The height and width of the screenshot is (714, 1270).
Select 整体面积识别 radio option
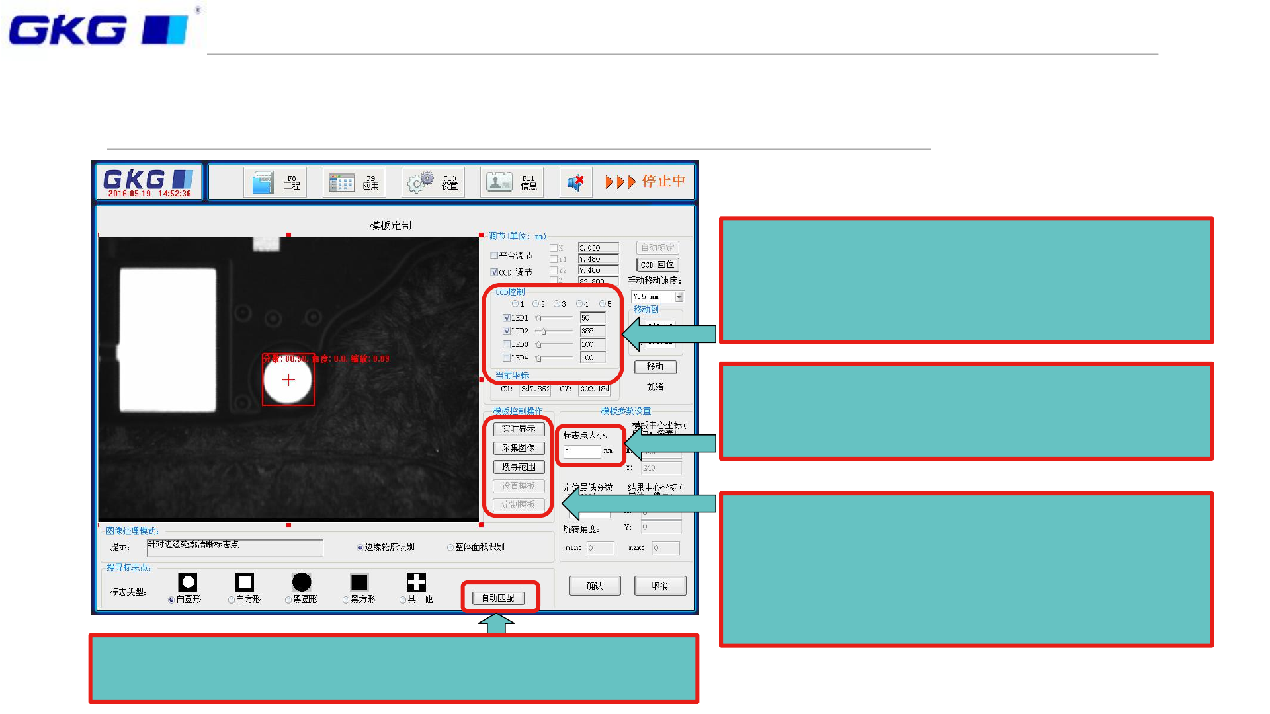(450, 547)
